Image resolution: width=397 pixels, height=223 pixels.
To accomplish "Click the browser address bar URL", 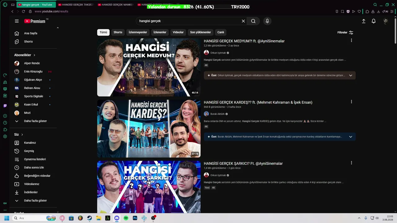I will click(x=51, y=11).
